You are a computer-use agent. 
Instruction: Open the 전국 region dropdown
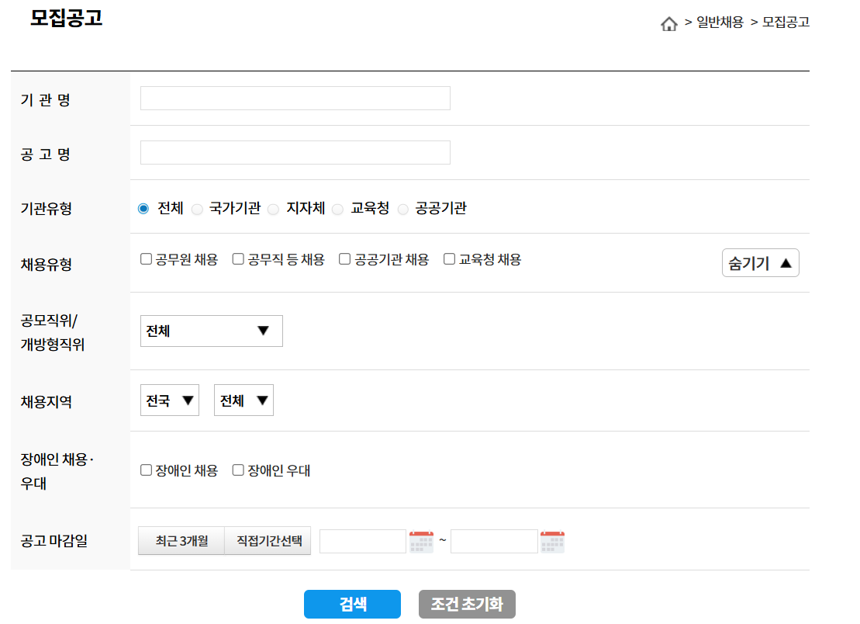[x=169, y=400]
